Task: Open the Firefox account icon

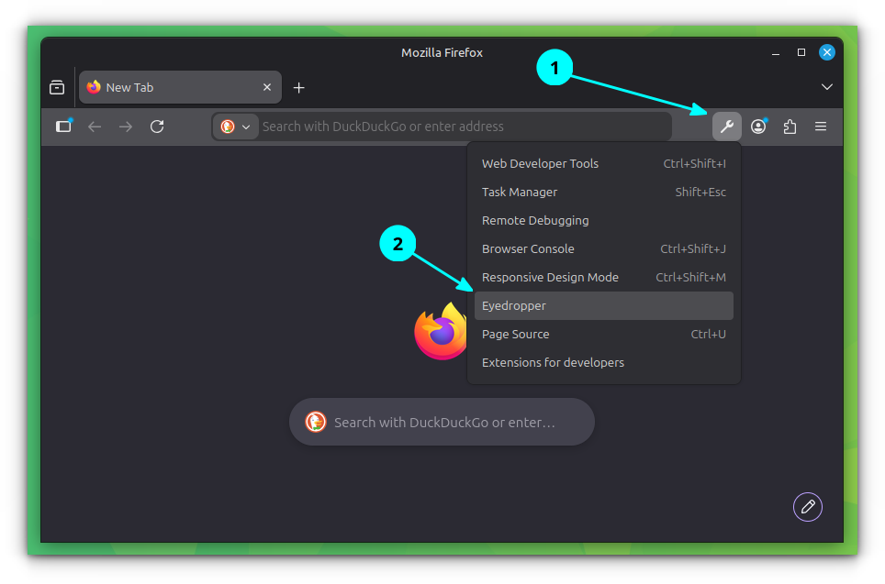Action: pyautogui.click(x=758, y=127)
